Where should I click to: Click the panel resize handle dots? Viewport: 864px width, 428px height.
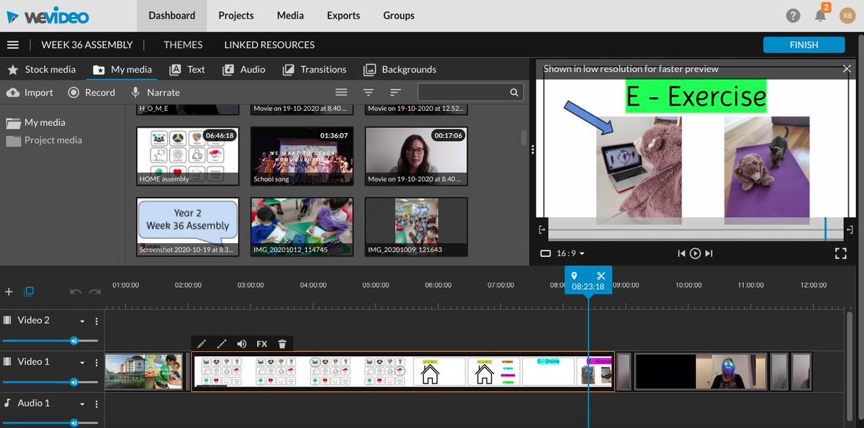point(532,150)
